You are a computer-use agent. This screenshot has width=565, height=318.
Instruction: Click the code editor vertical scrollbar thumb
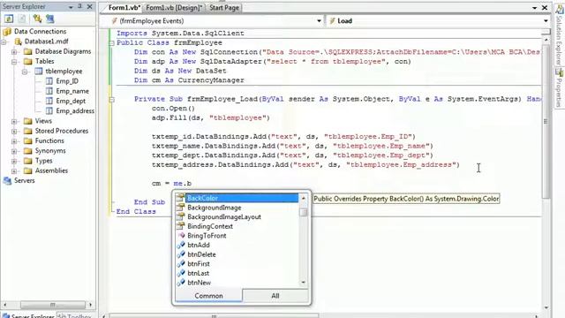546,122
